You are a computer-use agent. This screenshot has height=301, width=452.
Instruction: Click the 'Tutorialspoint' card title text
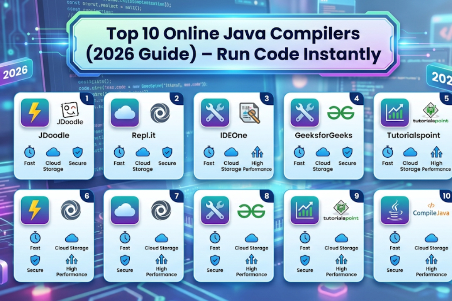click(413, 135)
